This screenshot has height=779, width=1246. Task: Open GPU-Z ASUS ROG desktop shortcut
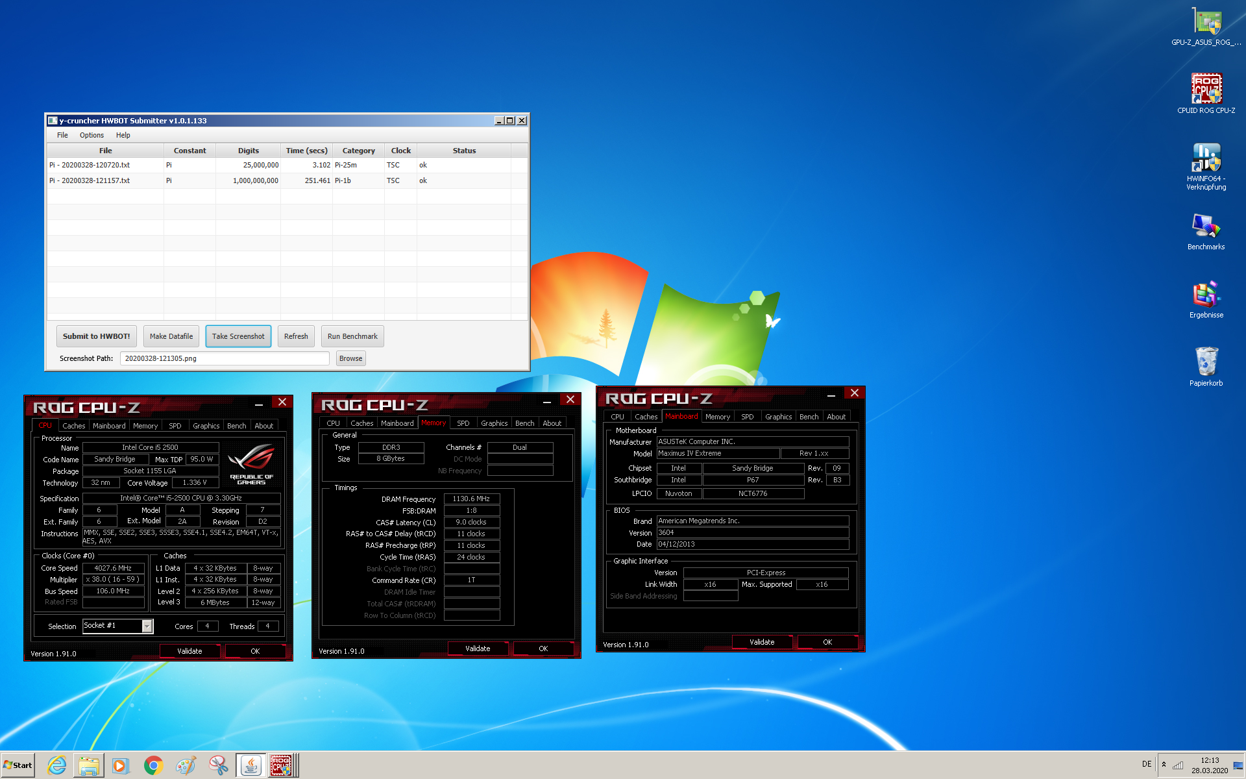click(1206, 27)
